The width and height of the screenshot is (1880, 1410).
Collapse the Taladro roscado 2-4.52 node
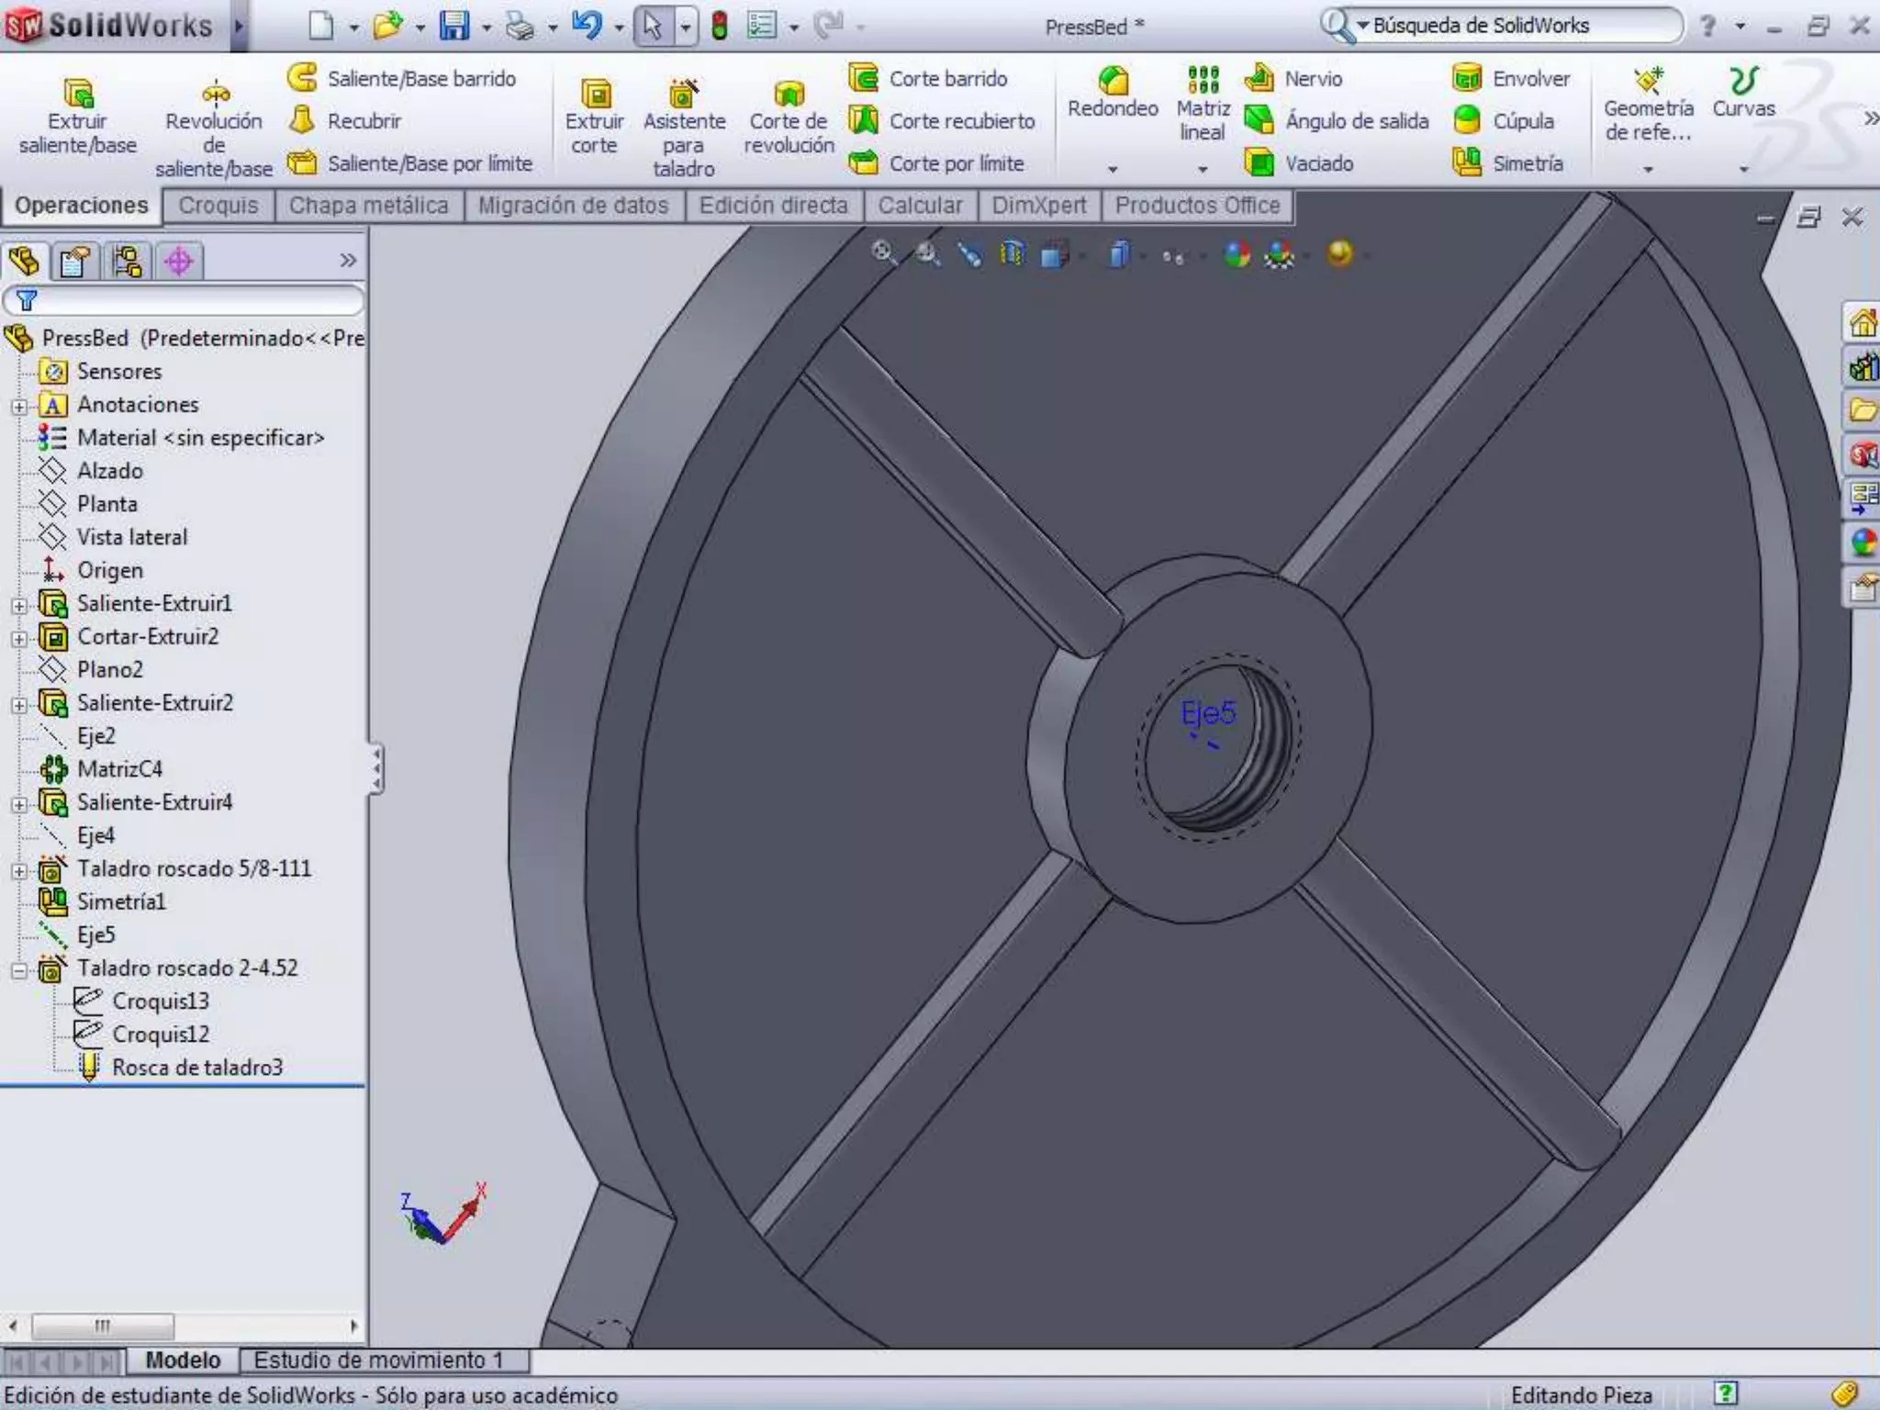19,970
